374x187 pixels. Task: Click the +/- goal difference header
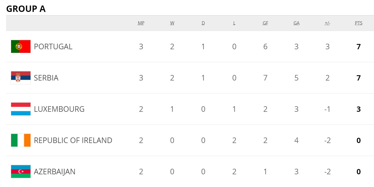pyautogui.click(x=327, y=23)
